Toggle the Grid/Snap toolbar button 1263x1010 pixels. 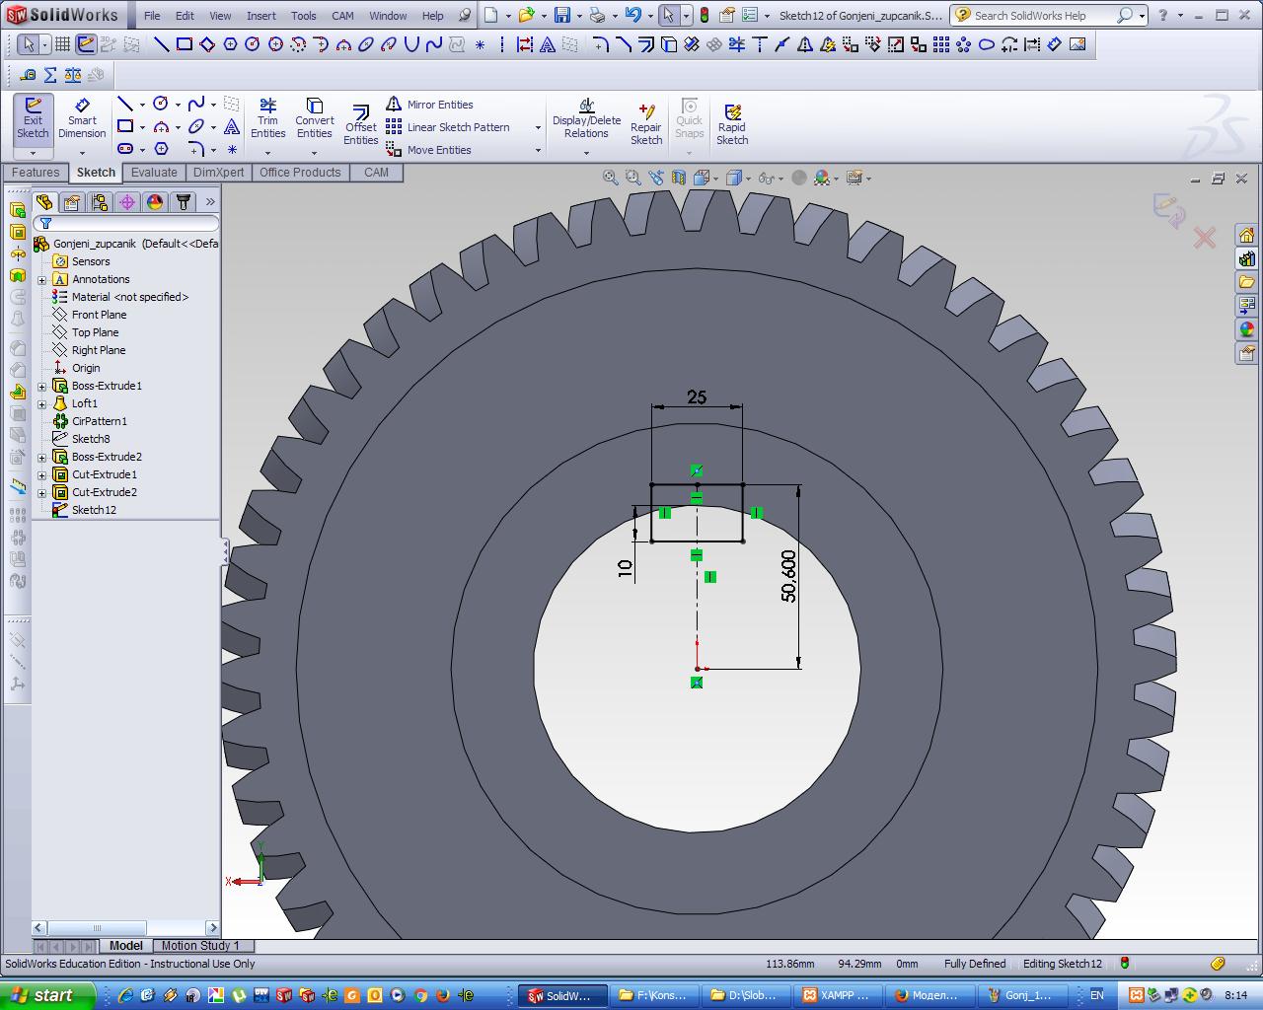pos(62,44)
